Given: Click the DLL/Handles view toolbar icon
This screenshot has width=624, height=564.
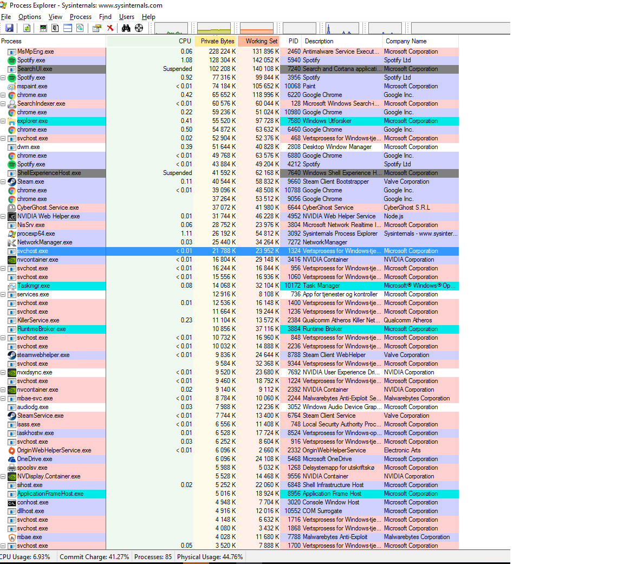Looking at the screenshot, I should [x=80, y=28].
